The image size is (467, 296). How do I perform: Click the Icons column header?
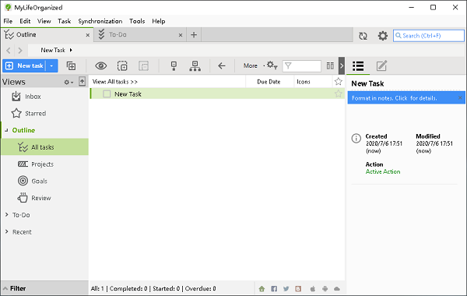pyautogui.click(x=313, y=82)
